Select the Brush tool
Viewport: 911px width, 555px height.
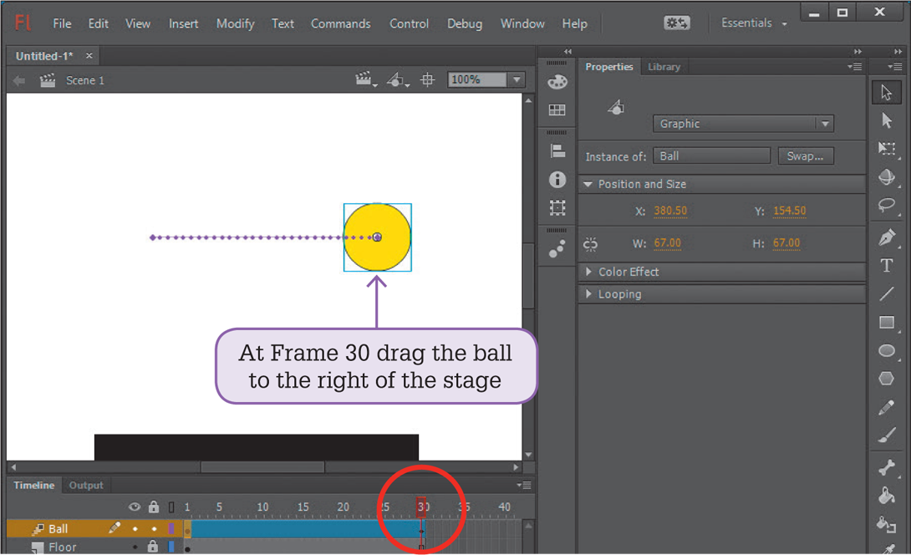[886, 435]
